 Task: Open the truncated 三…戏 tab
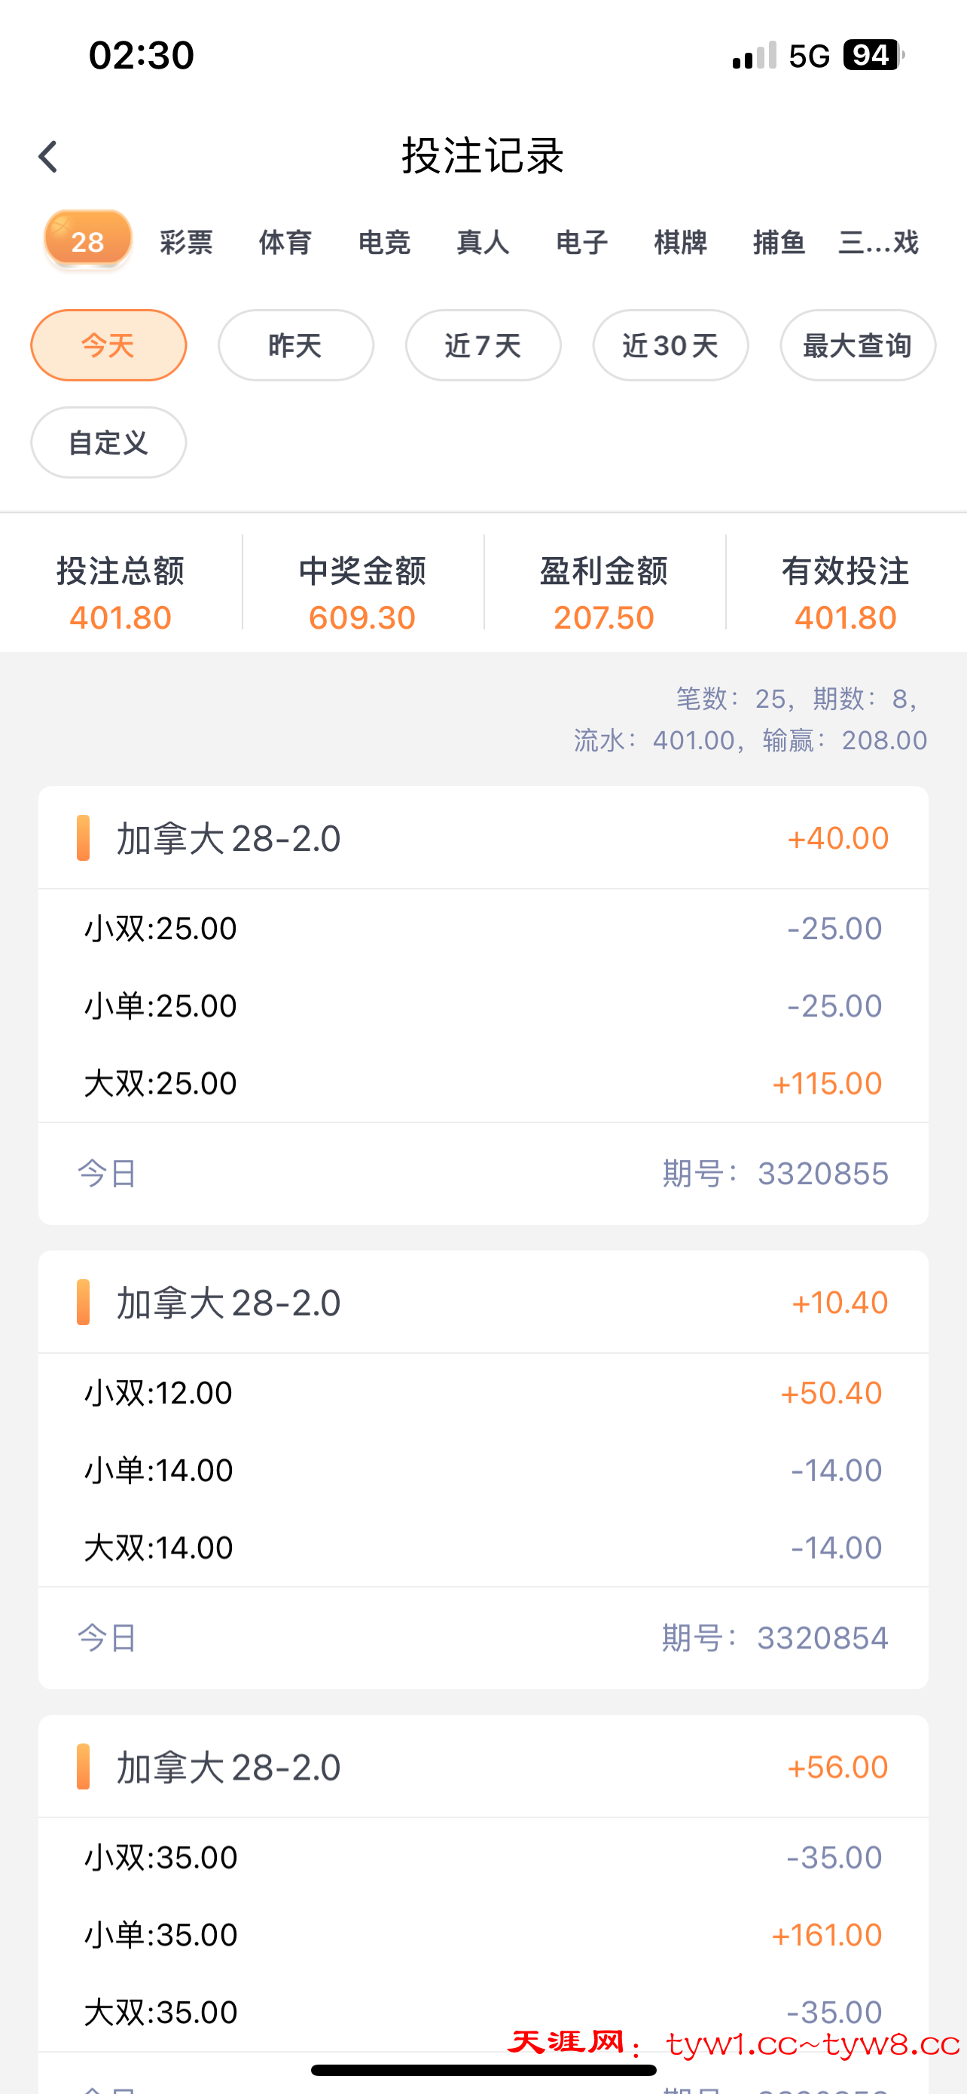tap(877, 242)
